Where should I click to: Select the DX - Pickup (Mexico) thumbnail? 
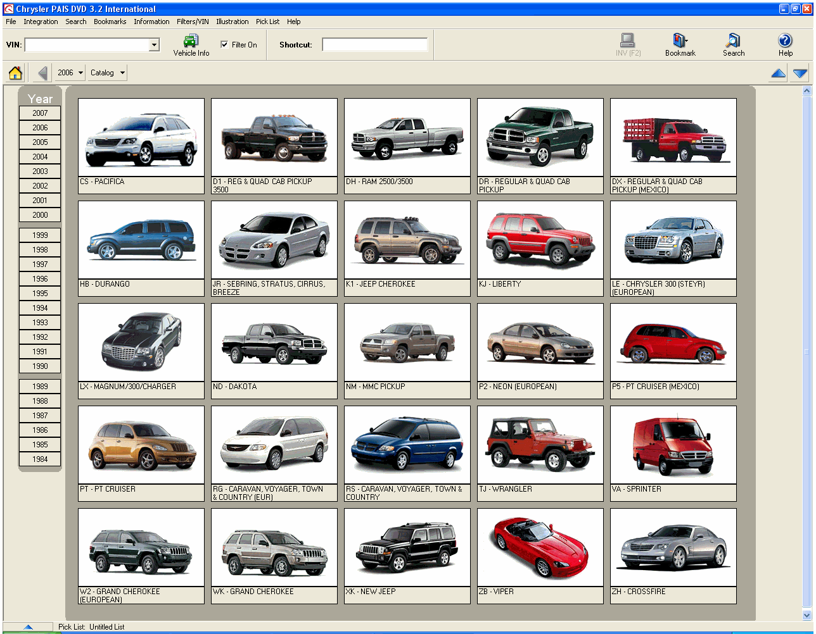point(673,137)
